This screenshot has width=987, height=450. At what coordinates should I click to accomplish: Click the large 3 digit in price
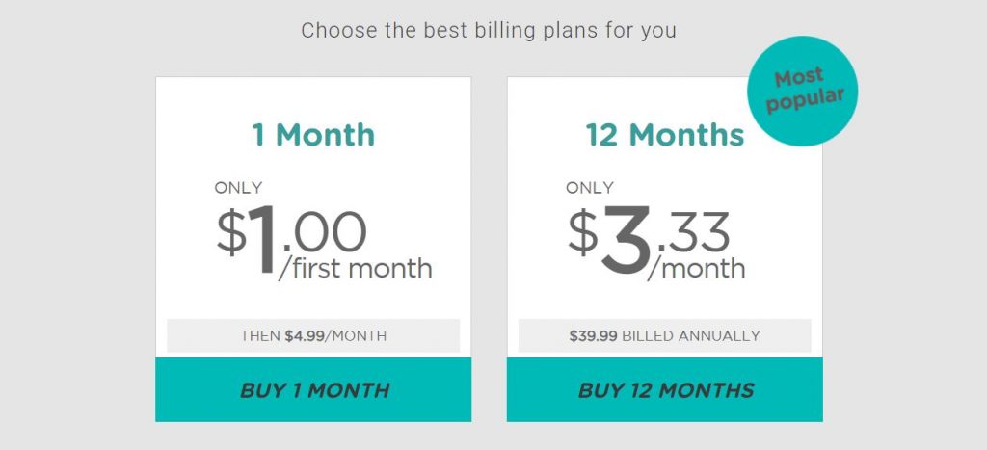pos(625,240)
